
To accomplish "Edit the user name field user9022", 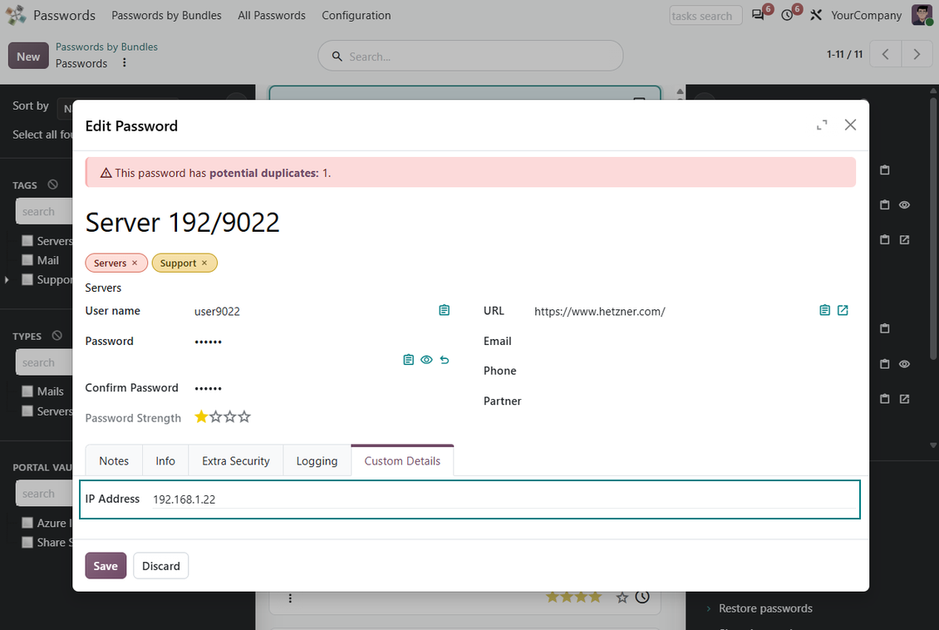I will tap(312, 311).
